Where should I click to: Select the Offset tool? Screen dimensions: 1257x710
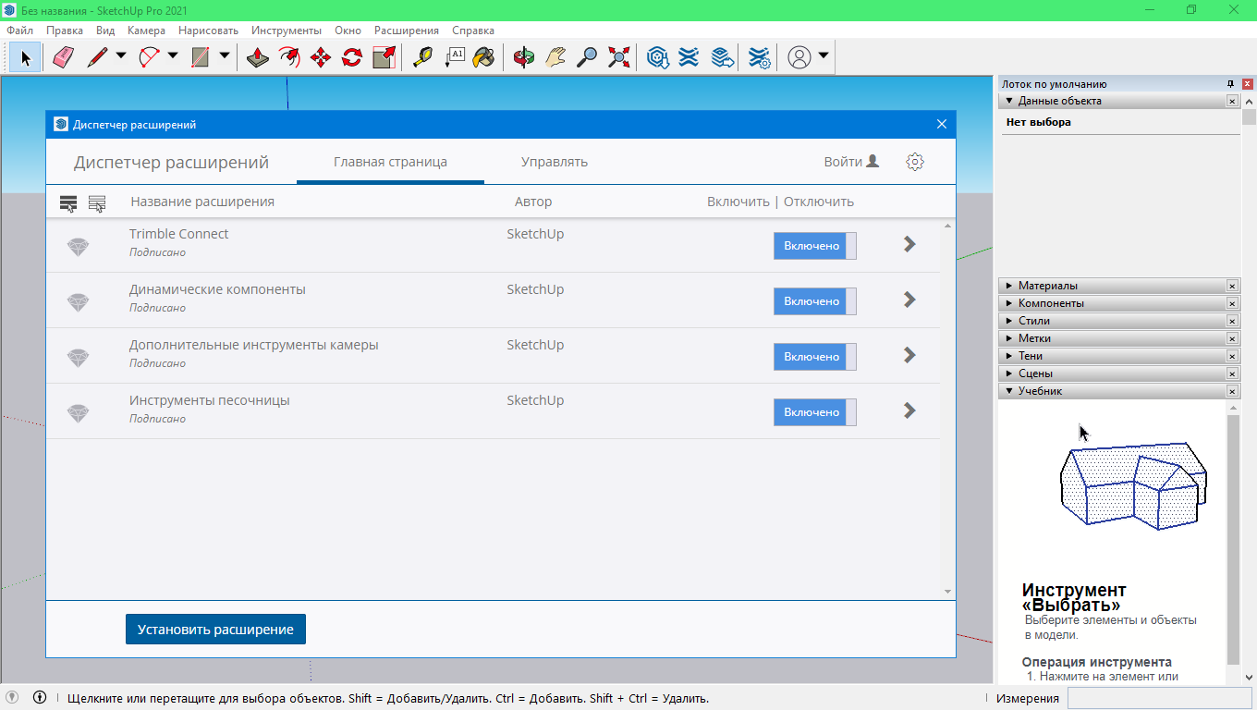click(x=289, y=57)
